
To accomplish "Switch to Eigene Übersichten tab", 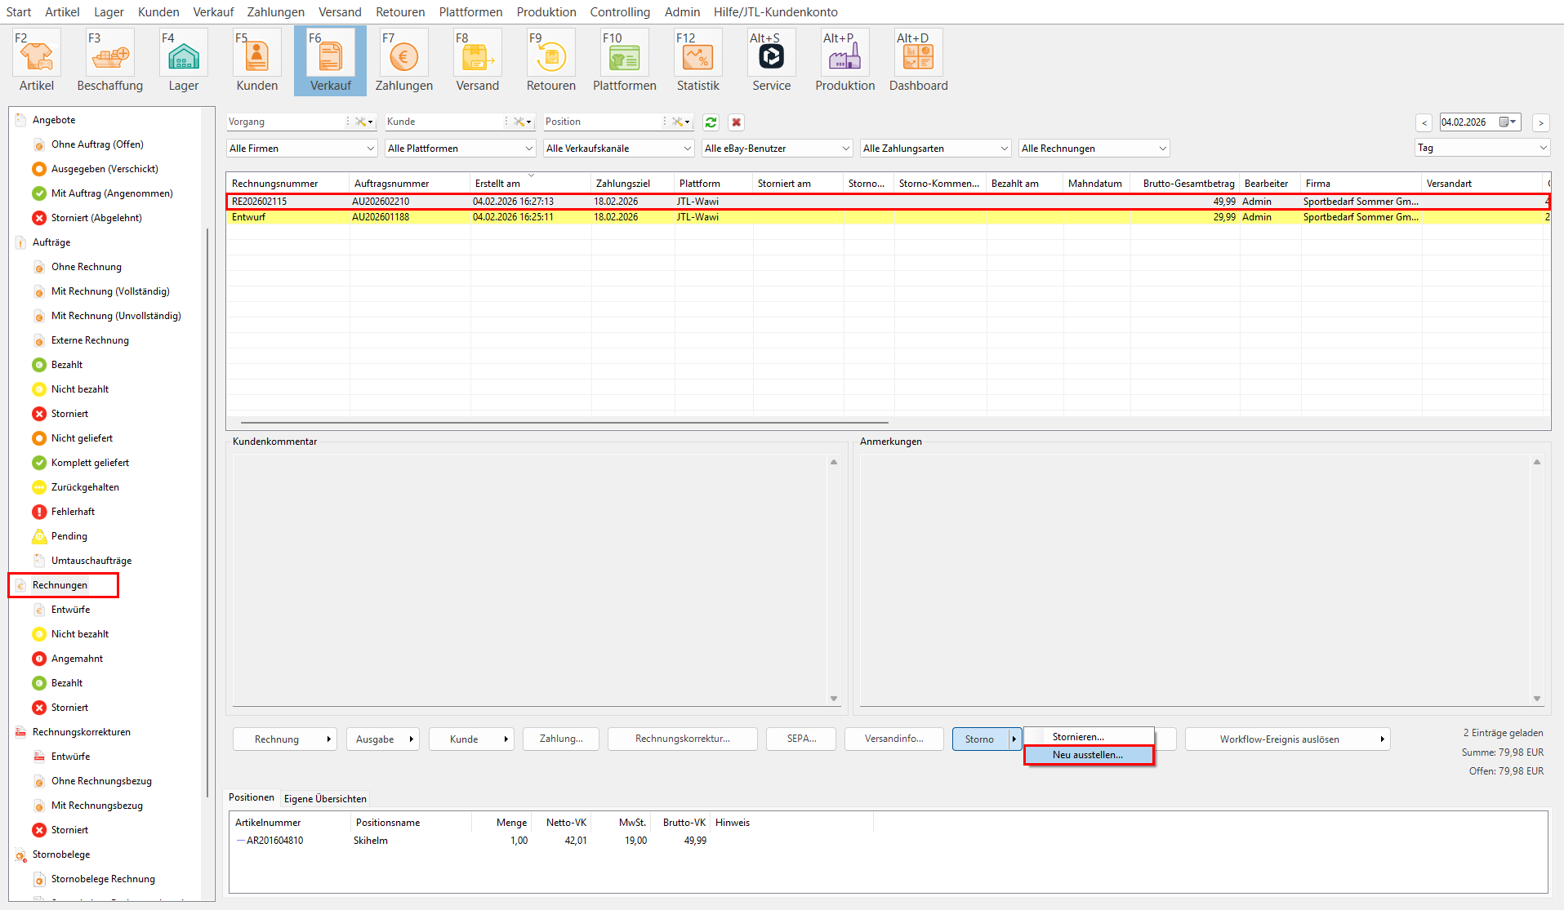I will [325, 799].
